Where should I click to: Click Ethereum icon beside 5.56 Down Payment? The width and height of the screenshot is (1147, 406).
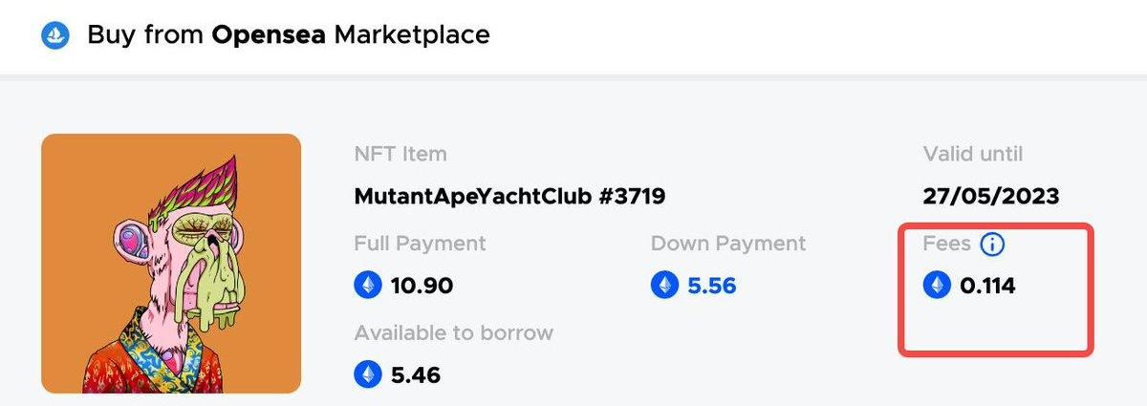coord(664,285)
